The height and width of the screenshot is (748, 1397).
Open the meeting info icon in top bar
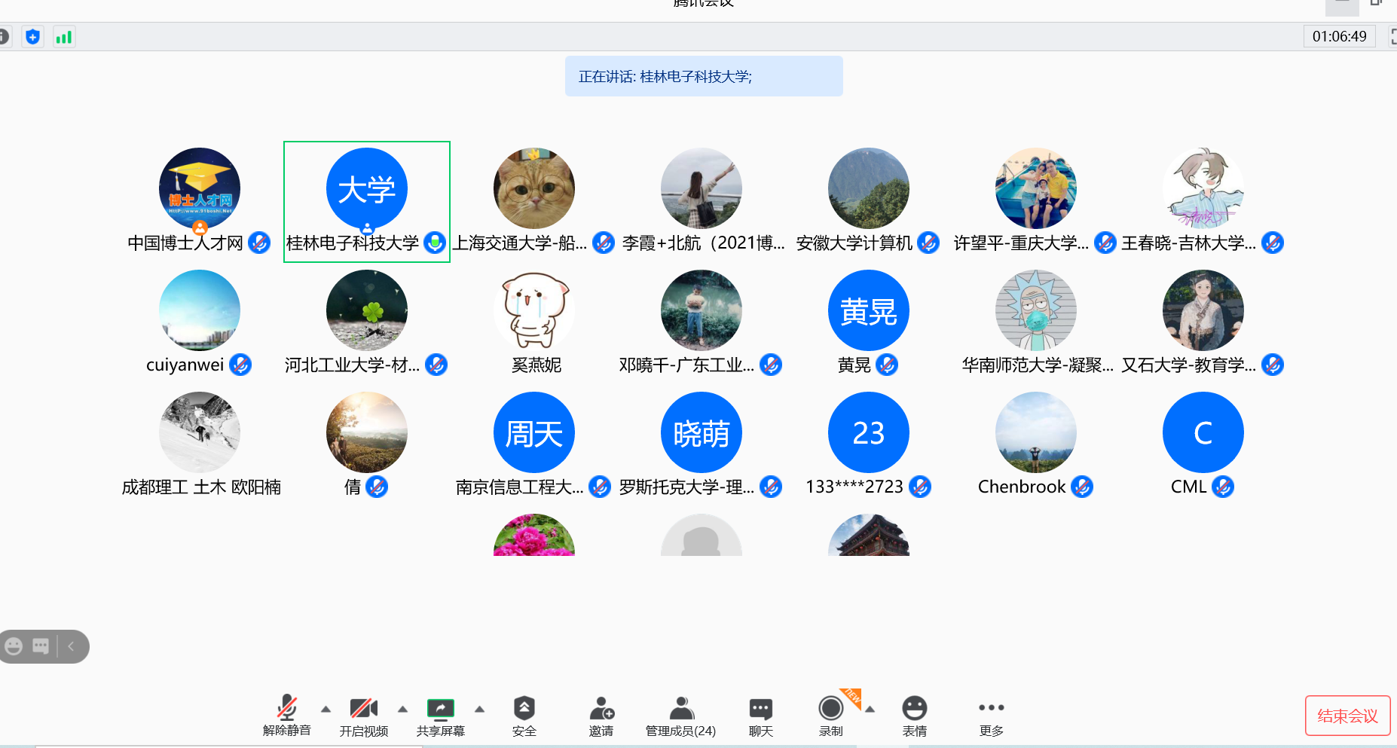point(3,36)
